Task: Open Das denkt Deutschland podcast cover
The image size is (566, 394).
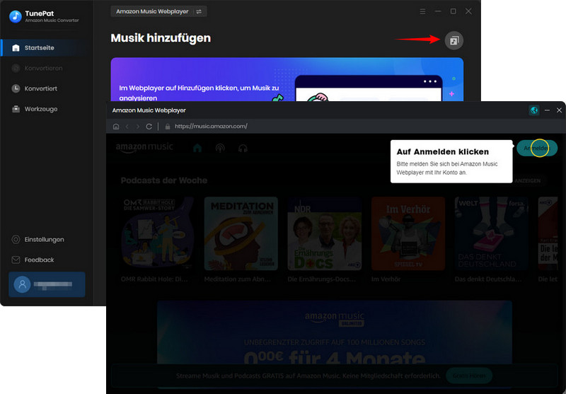Action: pos(491,233)
